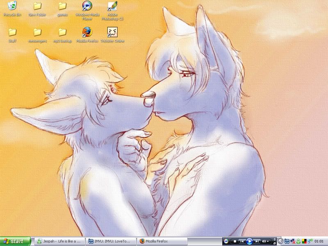Select the mp3 backup folder icon

tap(62, 35)
